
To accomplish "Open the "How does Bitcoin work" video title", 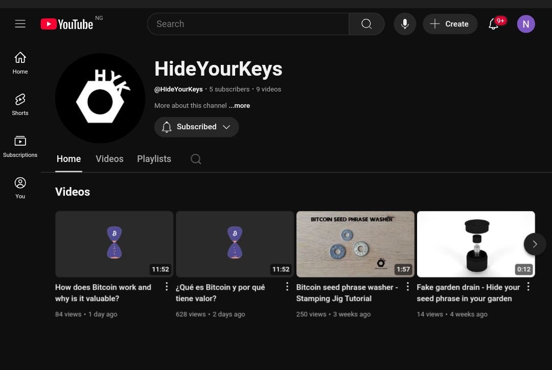I will pos(103,292).
